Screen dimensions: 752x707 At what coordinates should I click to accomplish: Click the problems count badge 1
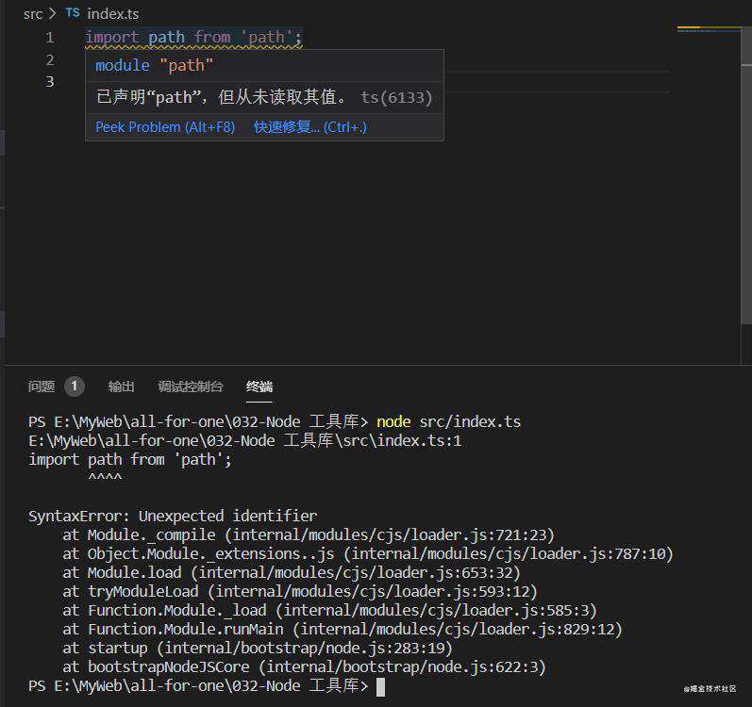(x=75, y=386)
